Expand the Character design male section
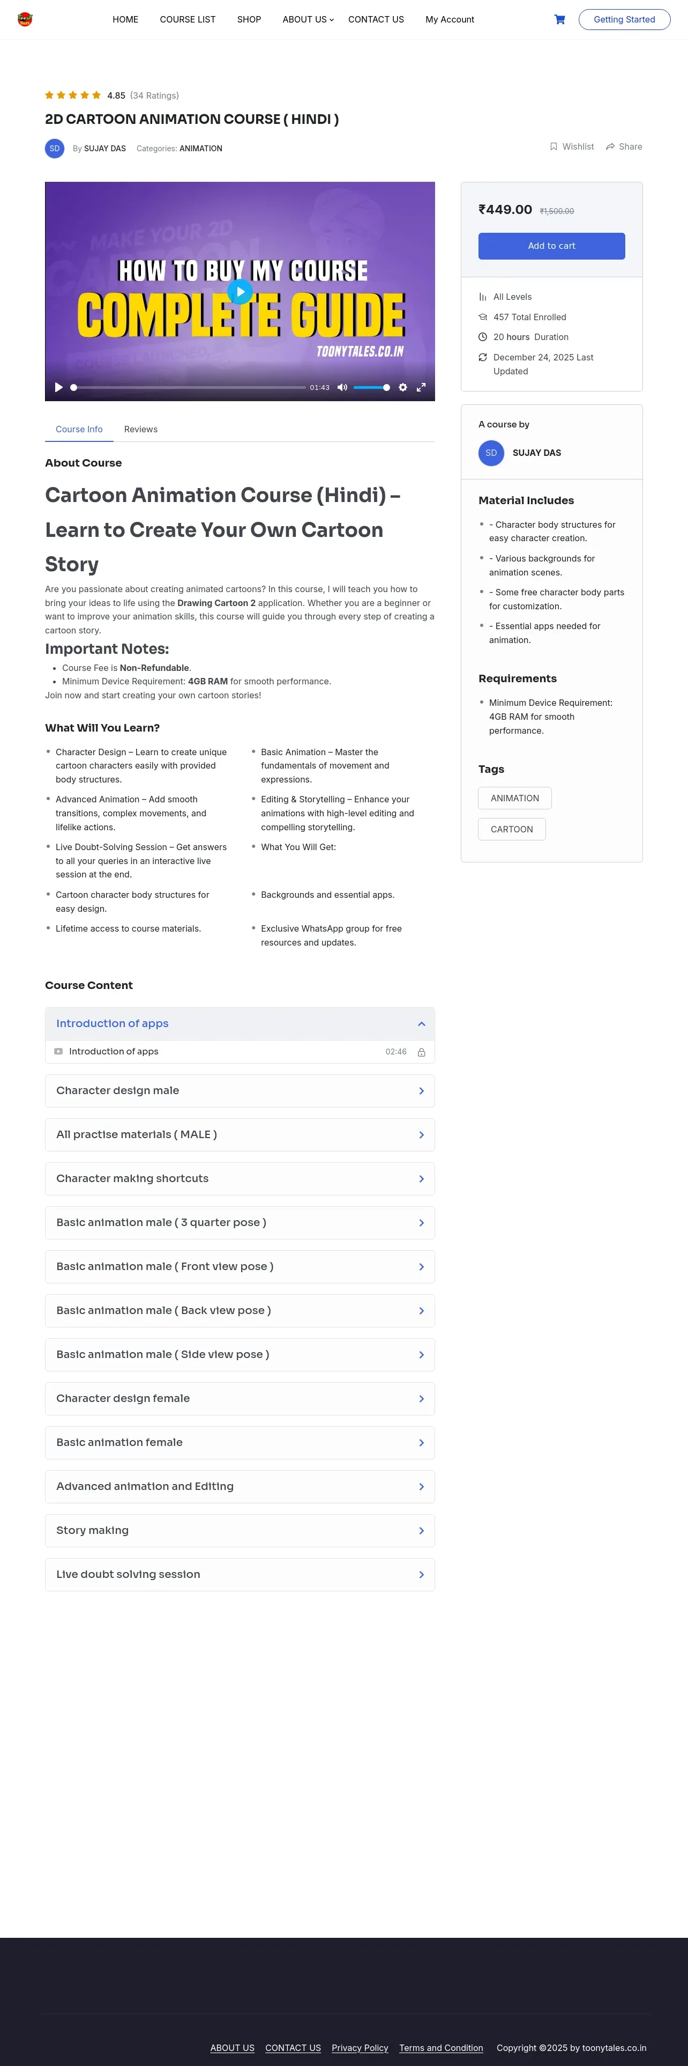 point(421,1091)
